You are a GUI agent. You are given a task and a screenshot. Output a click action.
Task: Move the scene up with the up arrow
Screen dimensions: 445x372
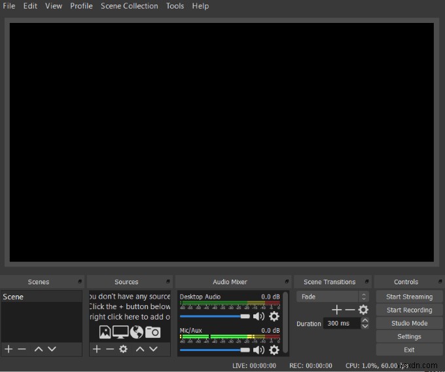click(39, 349)
